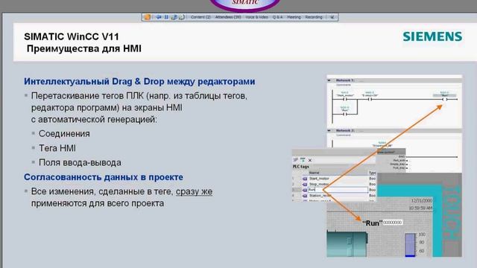Select the Start_motor tag row

pos(334,179)
